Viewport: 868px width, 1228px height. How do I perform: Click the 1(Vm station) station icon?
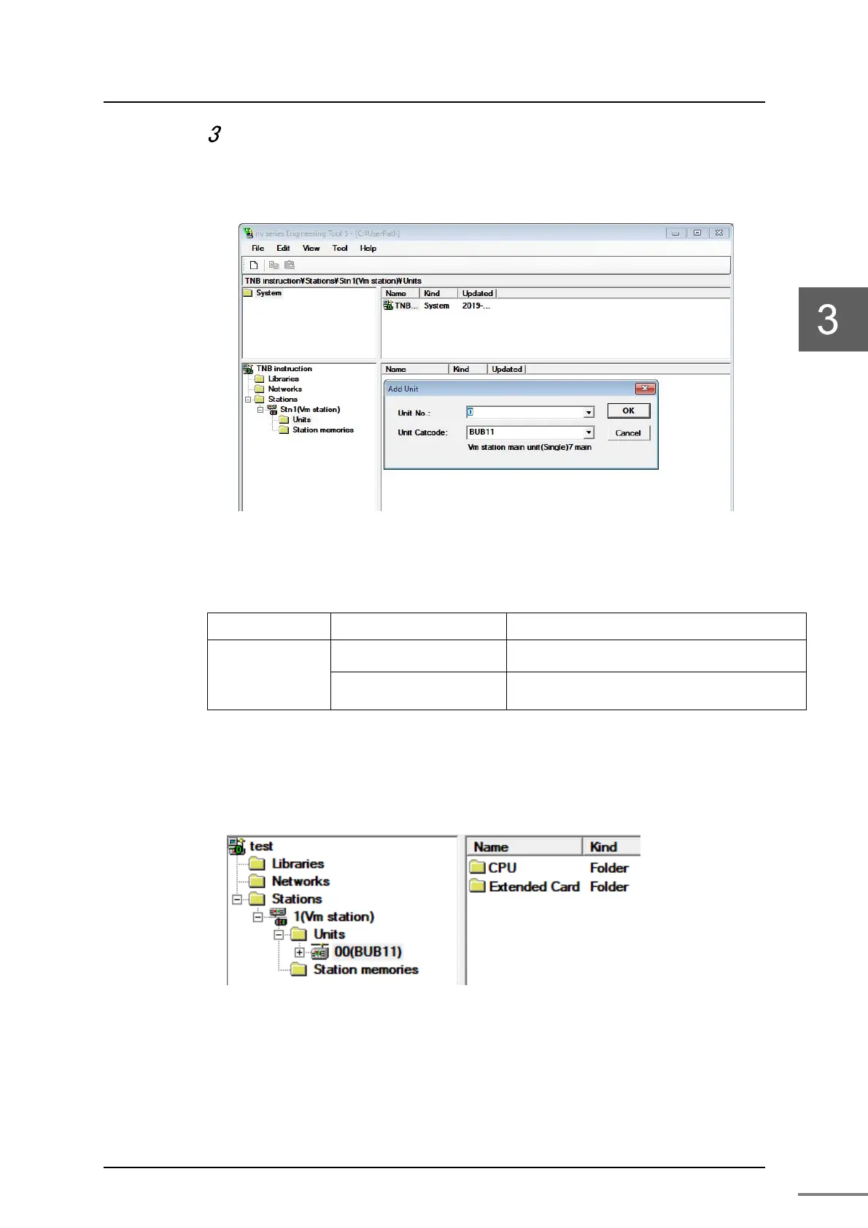(x=278, y=917)
